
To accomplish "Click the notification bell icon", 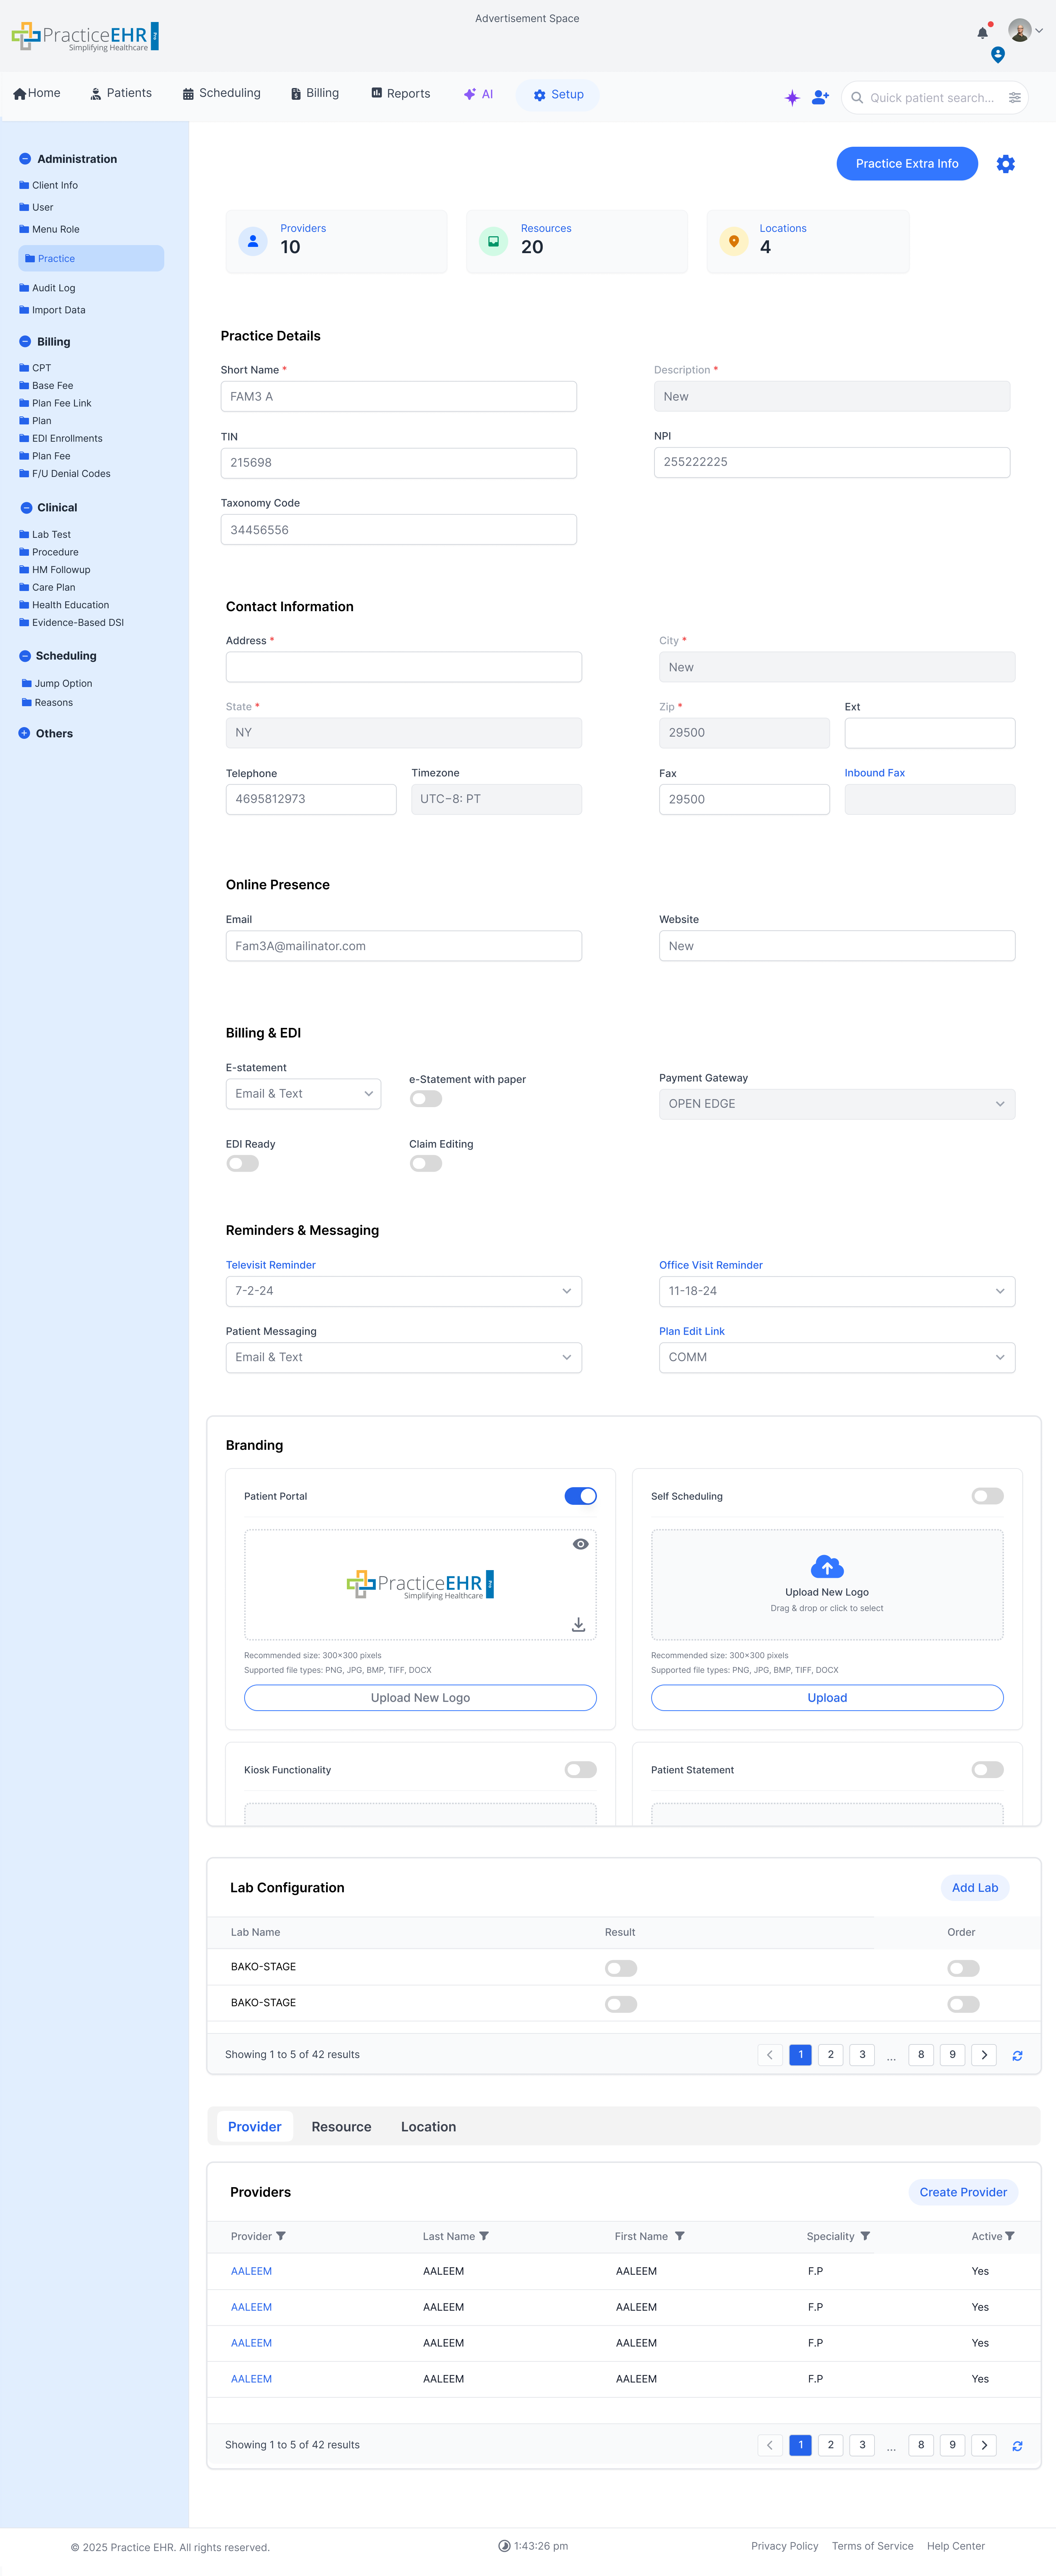I will pyautogui.click(x=982, y=33).
